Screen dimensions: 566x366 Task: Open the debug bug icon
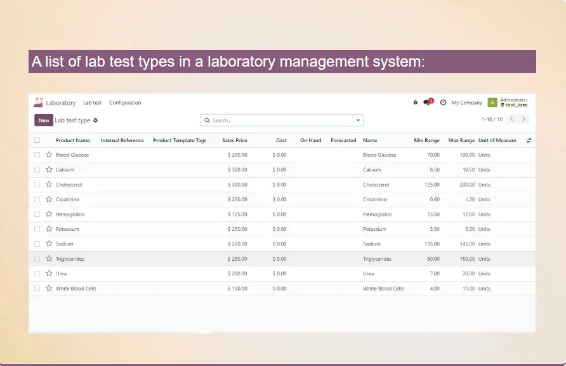(x=415, y=102)
